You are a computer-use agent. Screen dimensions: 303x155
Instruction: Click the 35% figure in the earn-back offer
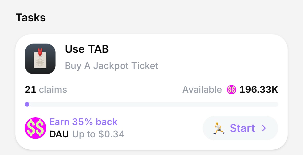point(82,122)
